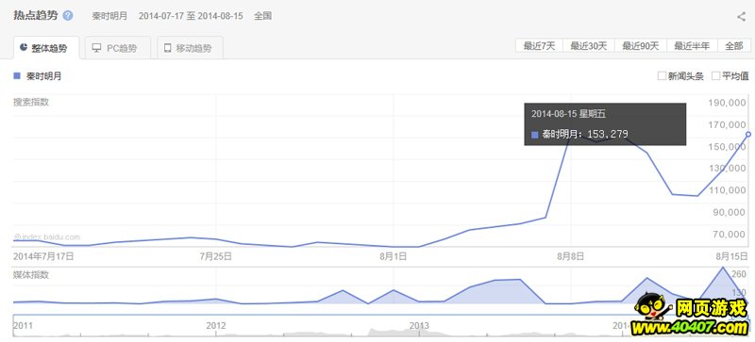Viewport: 755px width, 342px height.
Task: Select the 全部 range button
Action: (x=734, y=46)
